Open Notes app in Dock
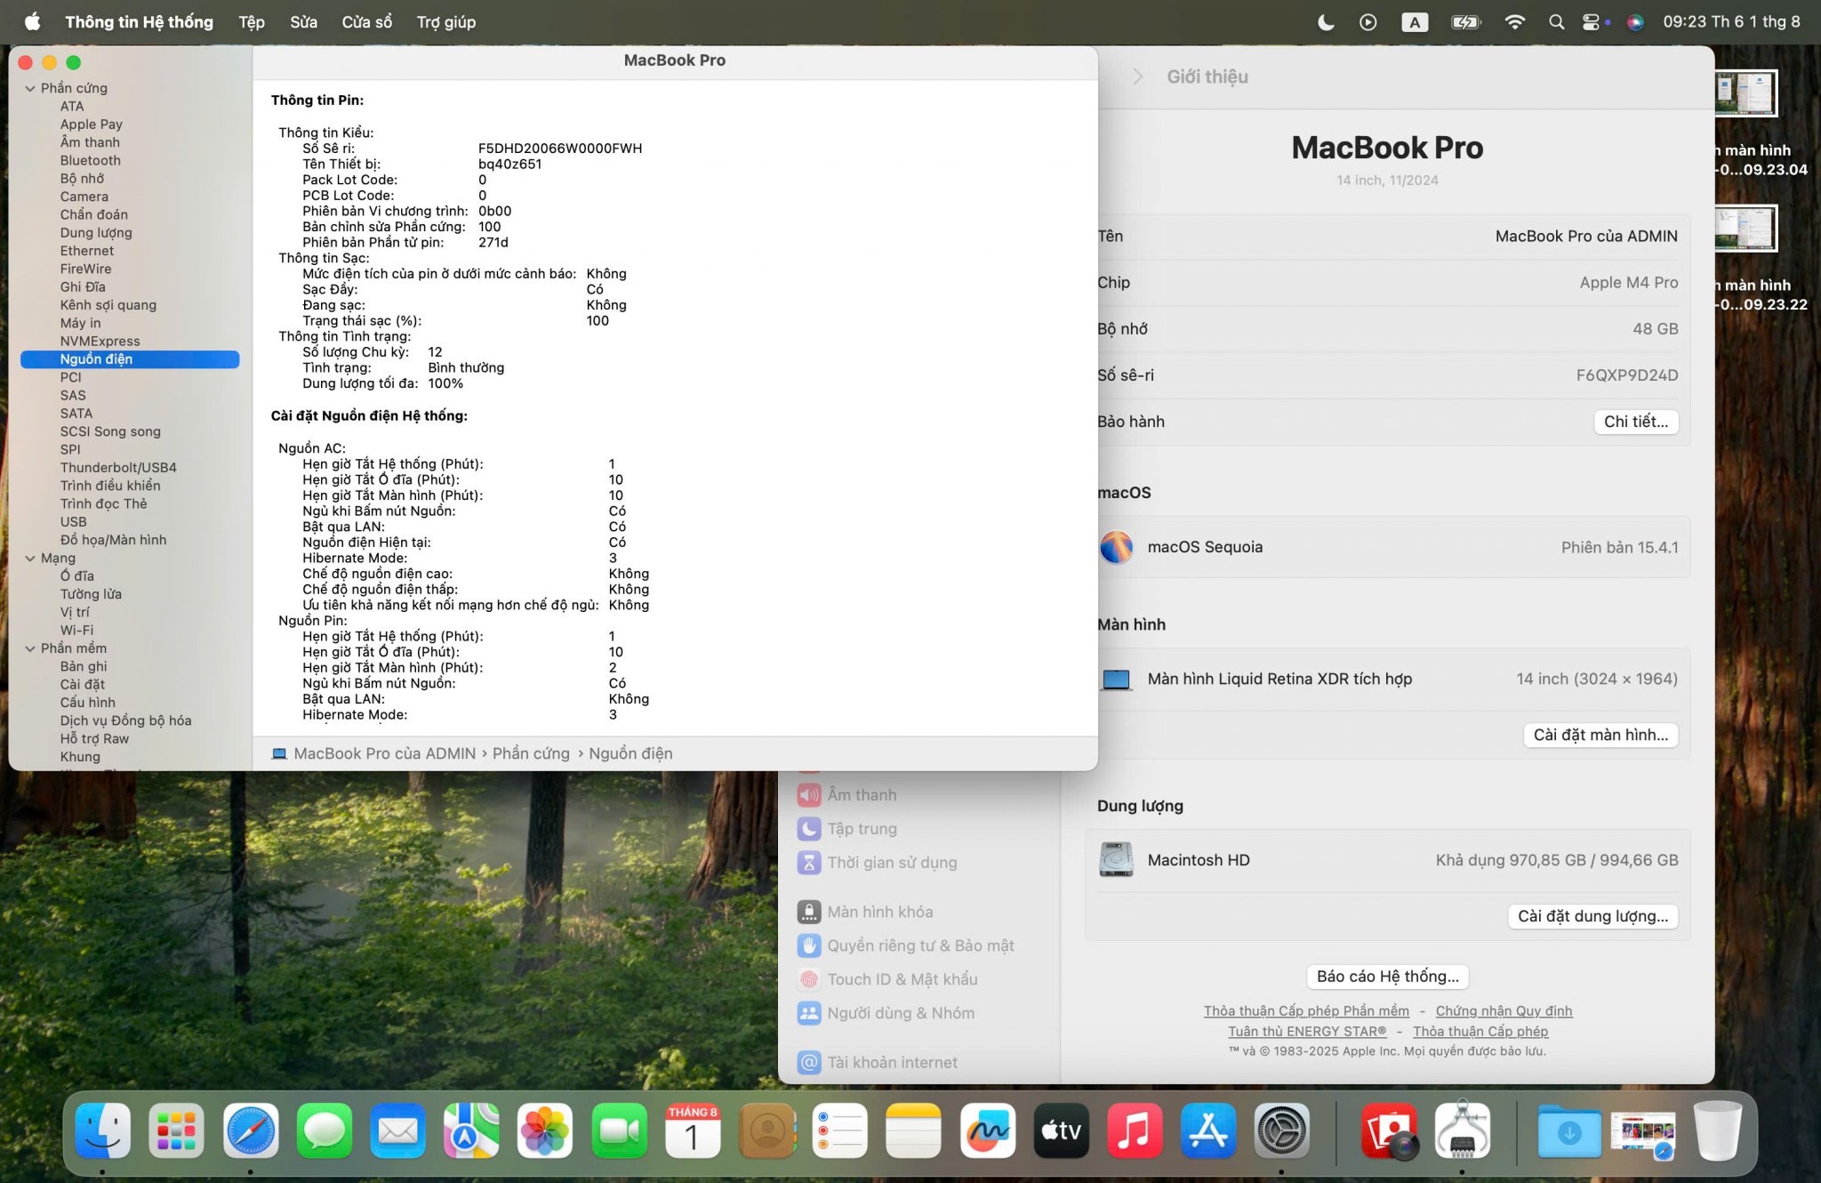This screenshot has width=1821, height=1183. [x=914, y=1131]
